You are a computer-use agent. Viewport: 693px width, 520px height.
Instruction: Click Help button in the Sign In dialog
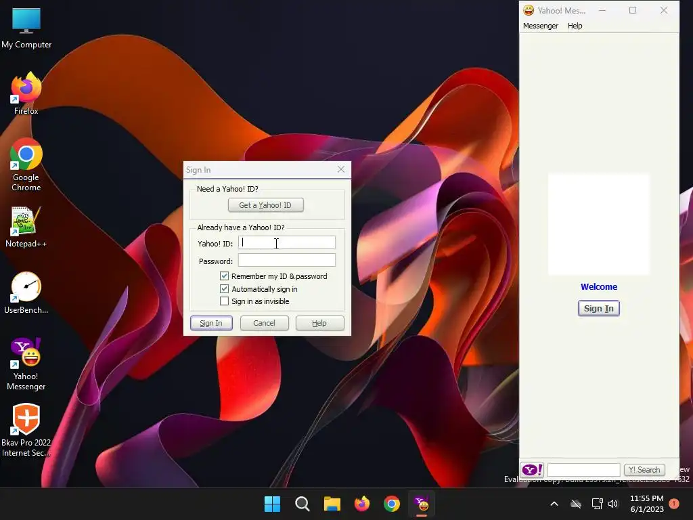[x=319, y=323]
